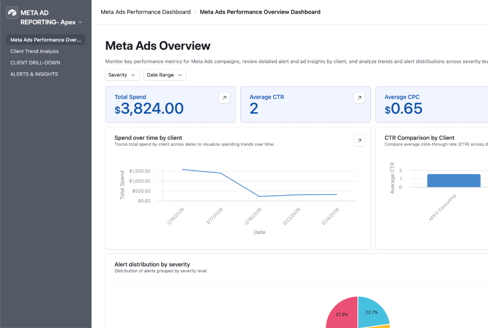488x328 pixels.
Task: Click the red 27.3% pie slice
Action: [342, 315]
